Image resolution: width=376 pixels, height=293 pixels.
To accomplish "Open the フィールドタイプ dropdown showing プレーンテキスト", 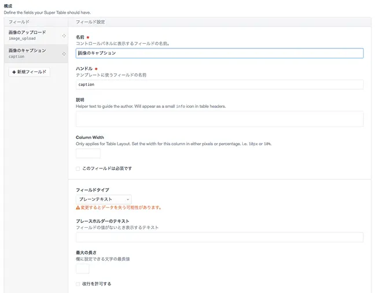I will click(104, 199).
